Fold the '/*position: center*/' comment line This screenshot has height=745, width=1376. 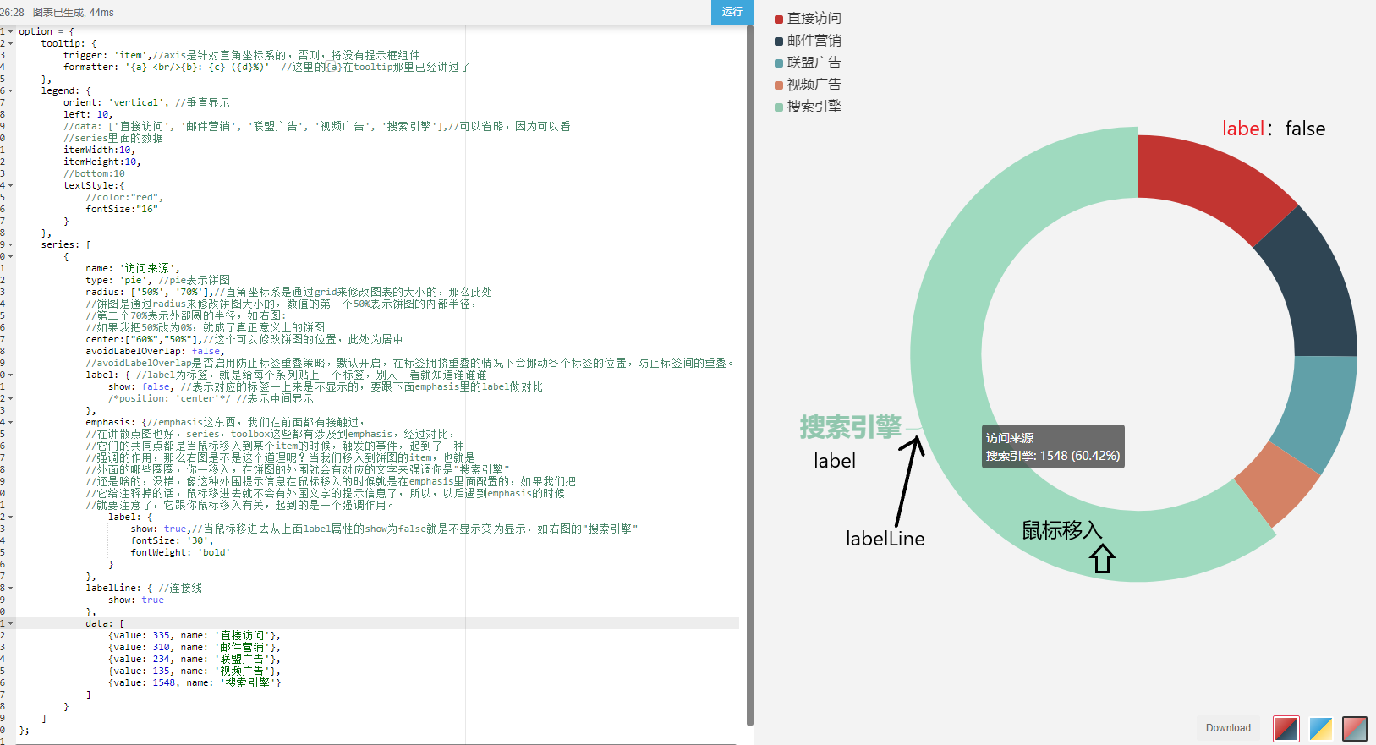[10, 398]
